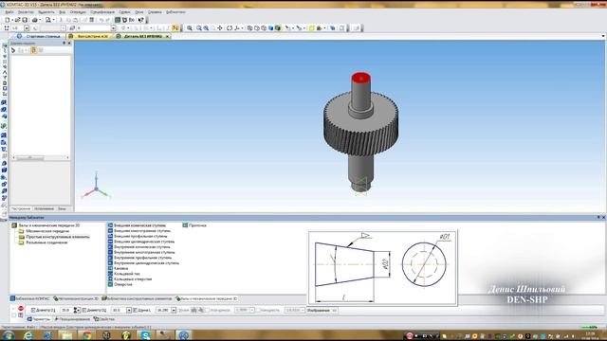Click the New document icon

tap(7, 20)
